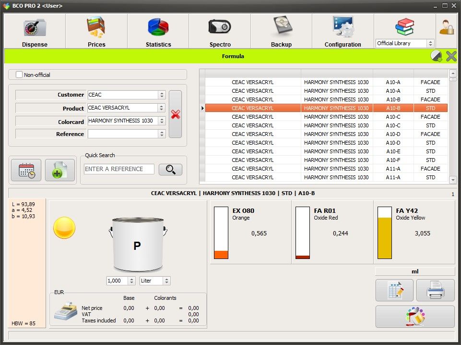Image resolution: width=461 pixels, height=345 pixels.
Task: Click the 3,055 Oxide Yellow amount
Action: pyautogui.click(x=423, y=234)
